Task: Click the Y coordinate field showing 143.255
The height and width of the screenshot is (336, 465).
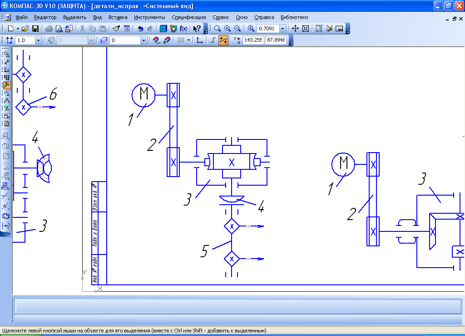Action: coord(253,40)
